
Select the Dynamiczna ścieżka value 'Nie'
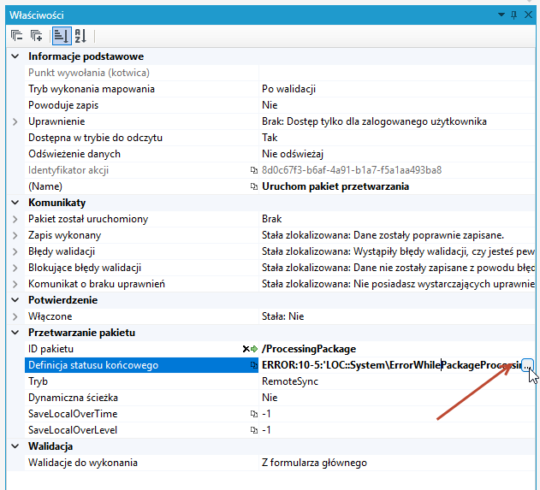pyautogui.click(x=270, y=398)
